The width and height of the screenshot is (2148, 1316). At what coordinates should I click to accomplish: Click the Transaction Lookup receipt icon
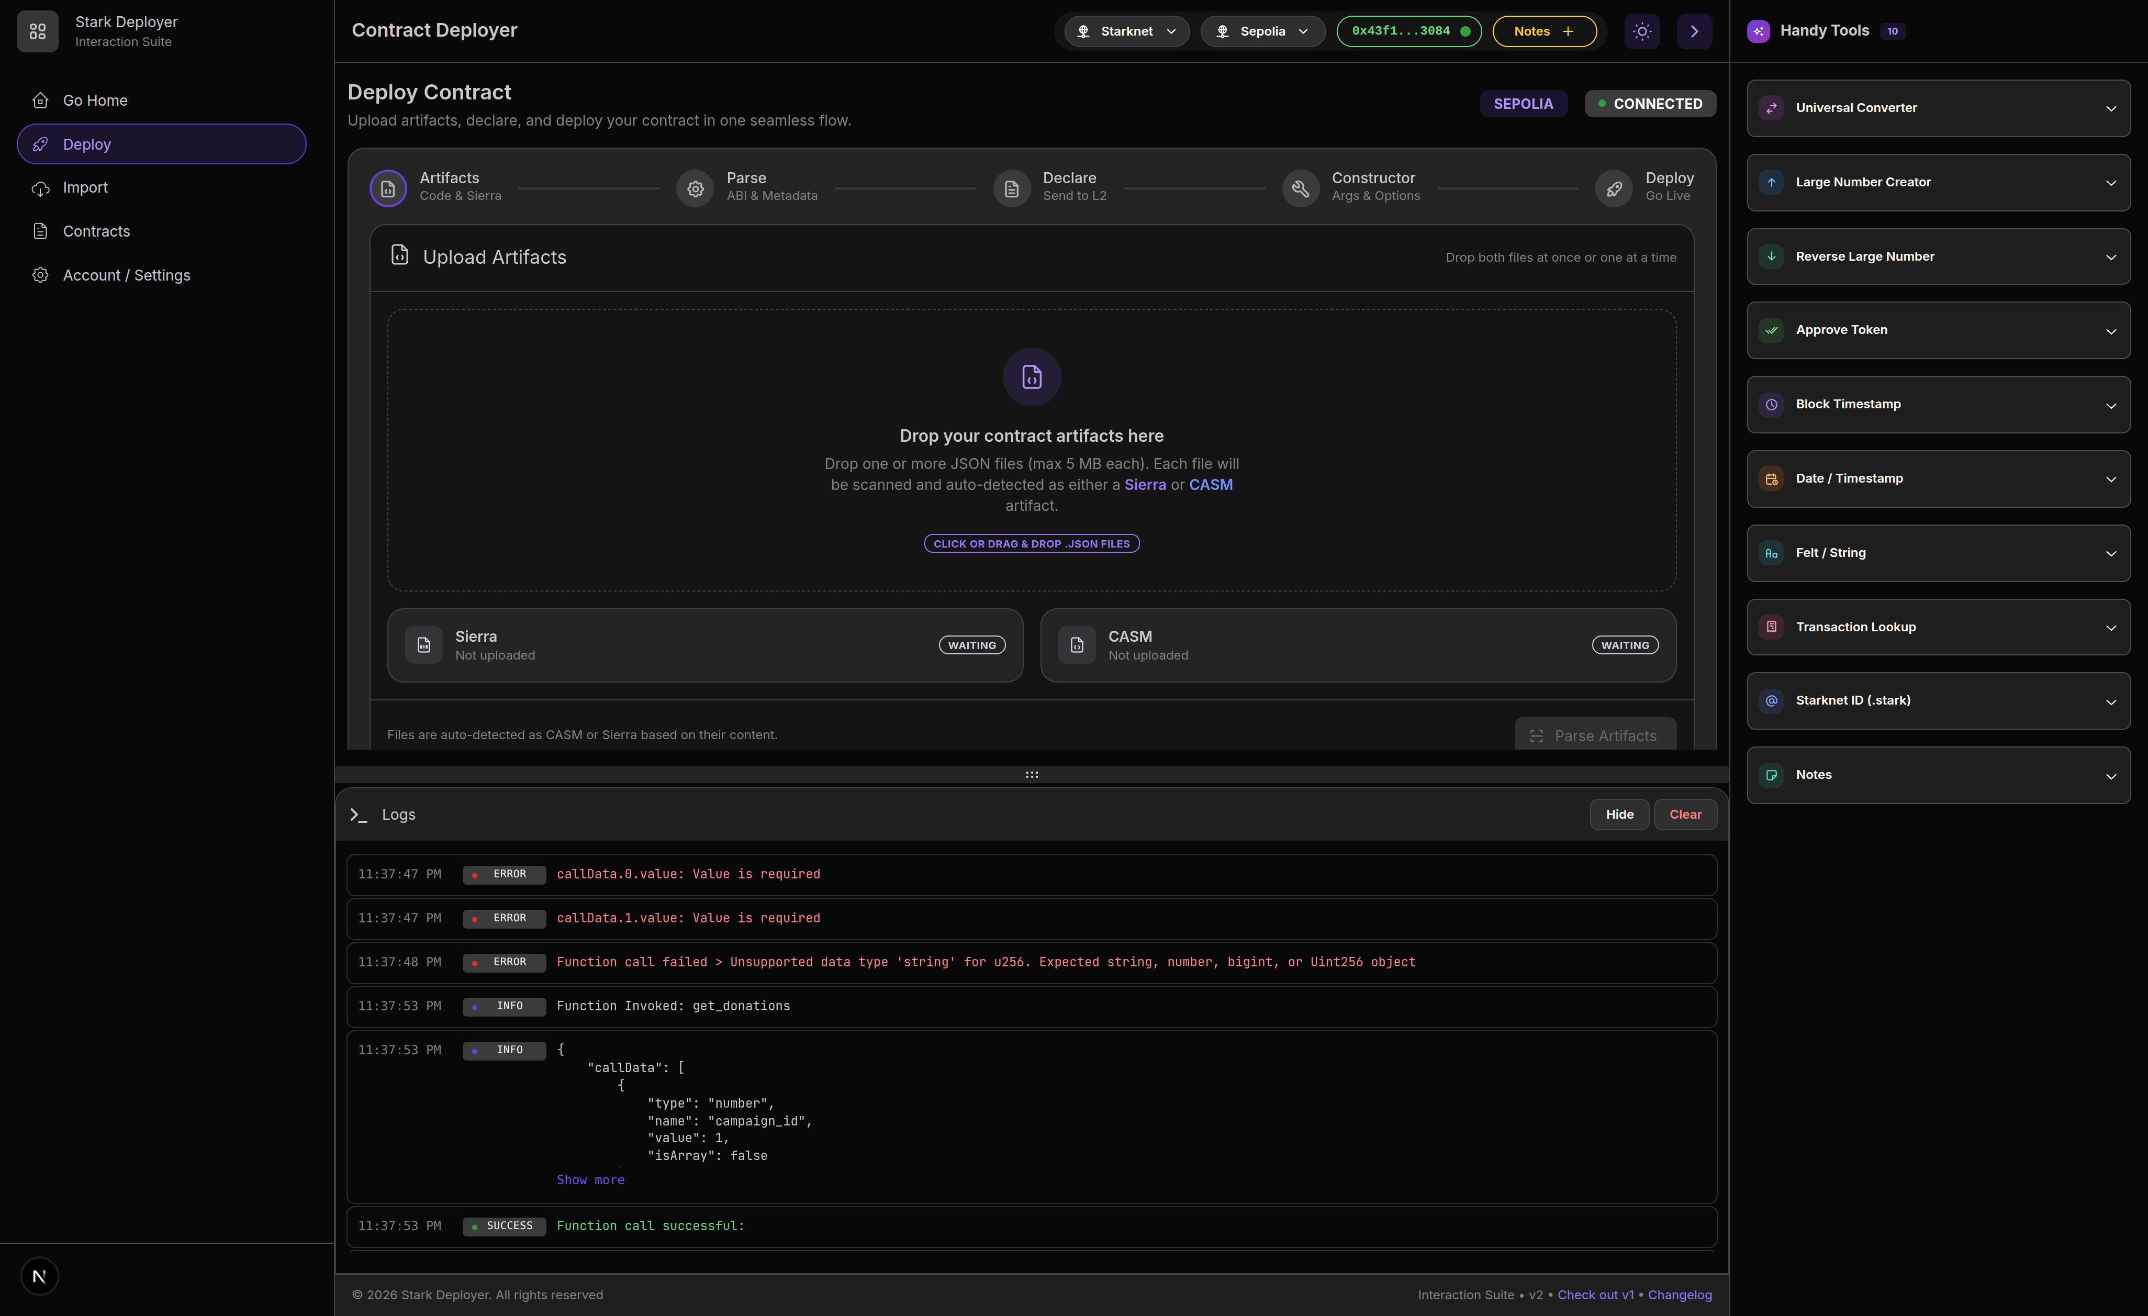click(x=1771, y=627)
